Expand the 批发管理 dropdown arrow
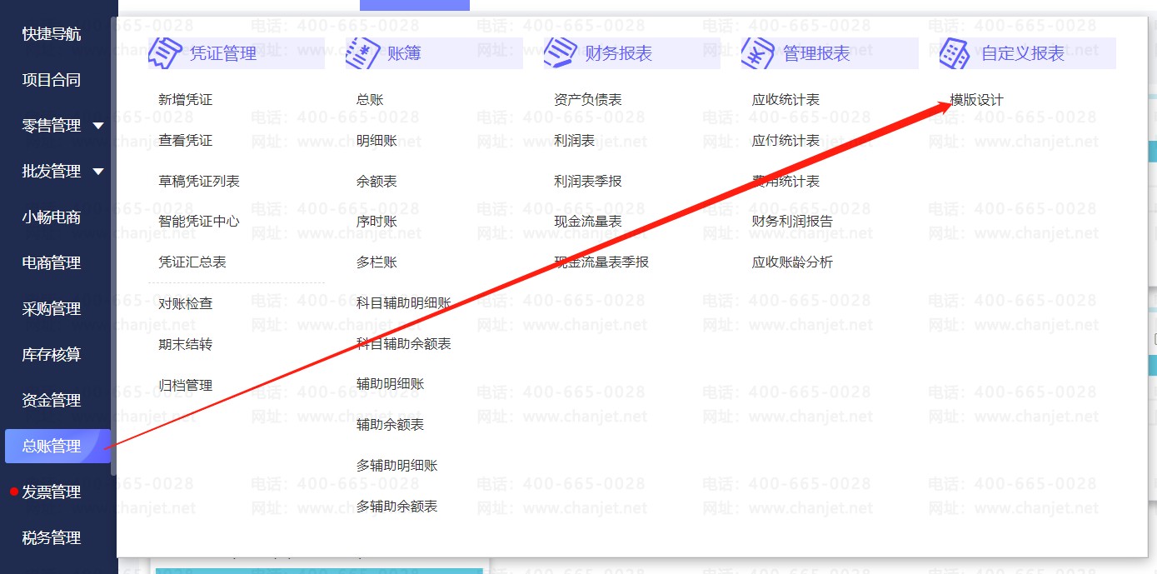This screenshot has width=1157, height=574. pyautogui.click(x=98, y=172)
